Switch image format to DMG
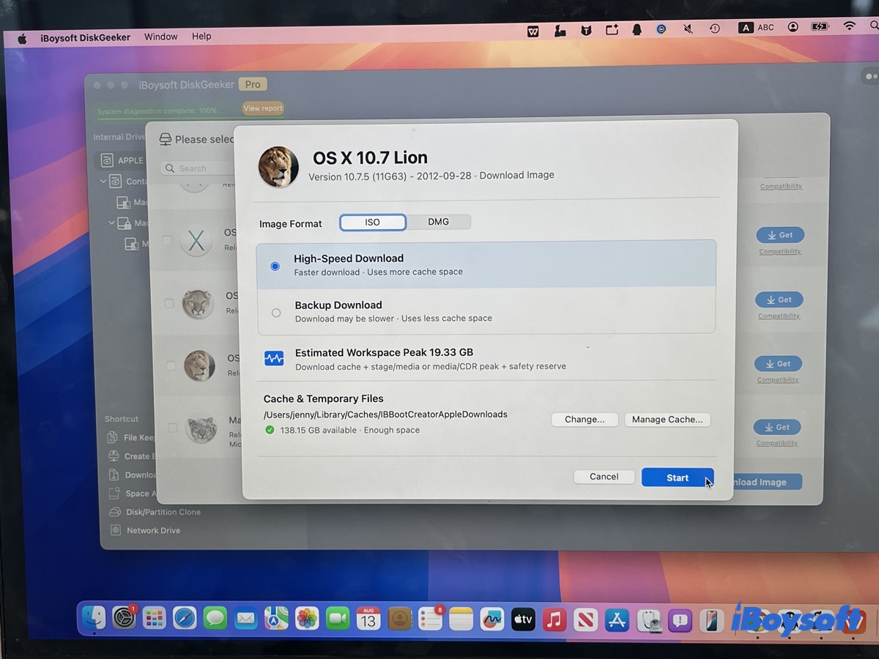The width and height of the screenshot is (879, 659). coord(438,222)
